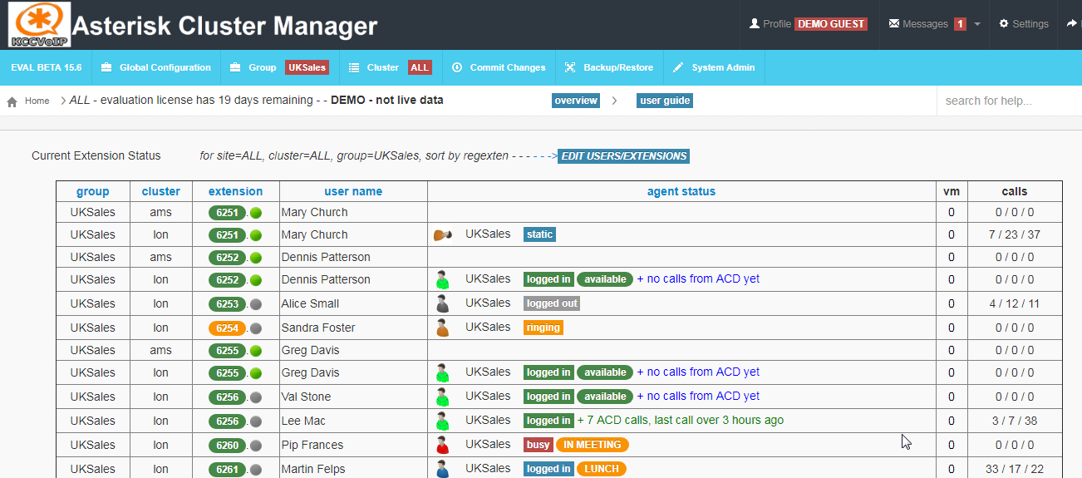Click grey status dot beside extension 6253
Screen dimensions: 1082x478
[x=256, y=304]
